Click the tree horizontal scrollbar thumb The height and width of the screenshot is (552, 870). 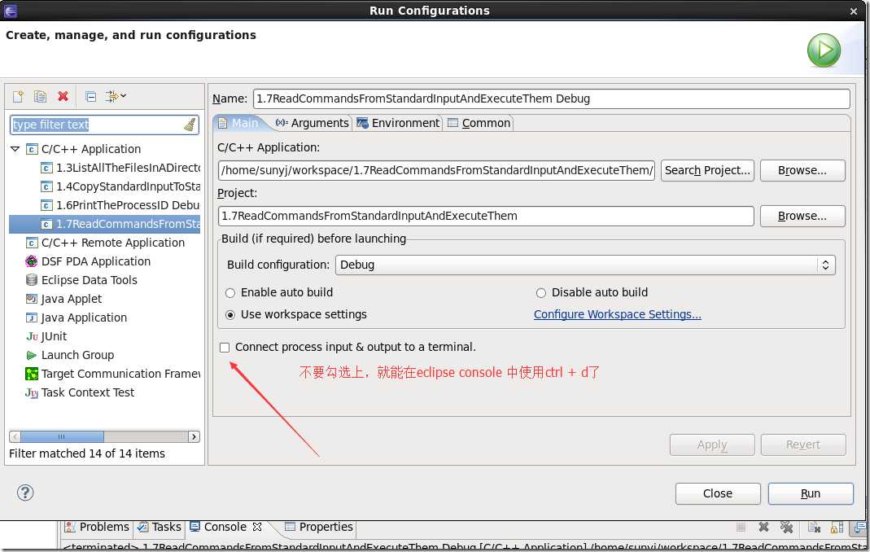point(62,436)
